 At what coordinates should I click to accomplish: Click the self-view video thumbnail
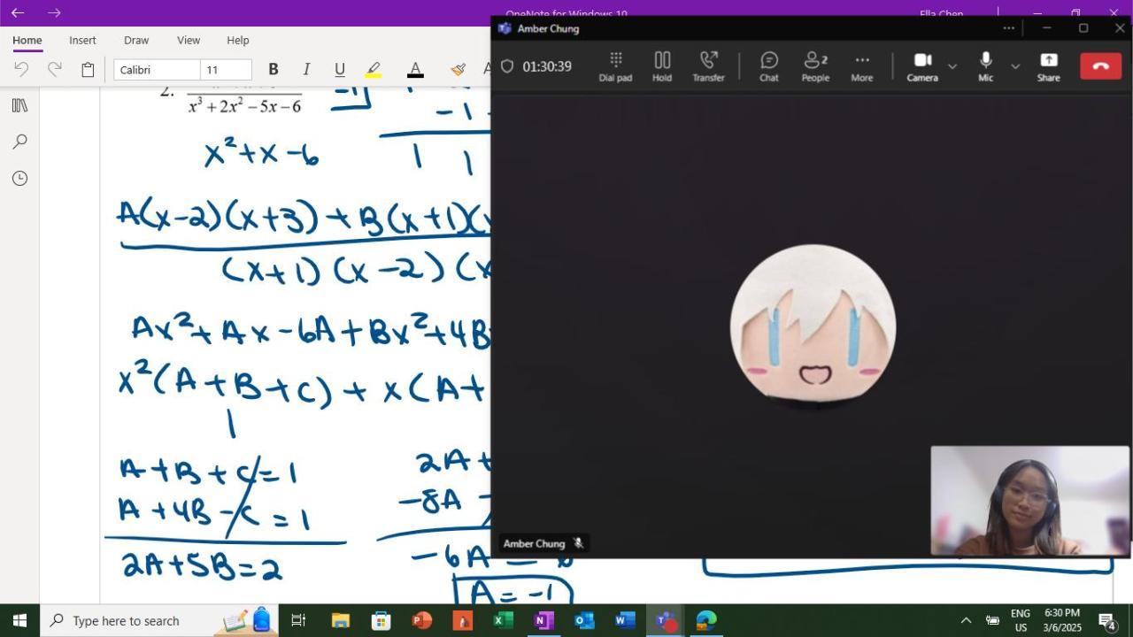(1030, 500)
